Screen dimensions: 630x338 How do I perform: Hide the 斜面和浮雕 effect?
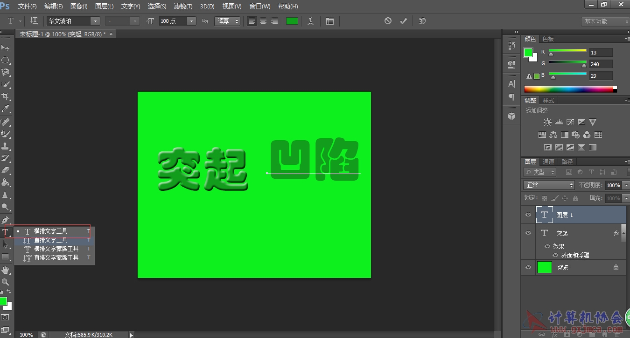click(x=555, y=255)
